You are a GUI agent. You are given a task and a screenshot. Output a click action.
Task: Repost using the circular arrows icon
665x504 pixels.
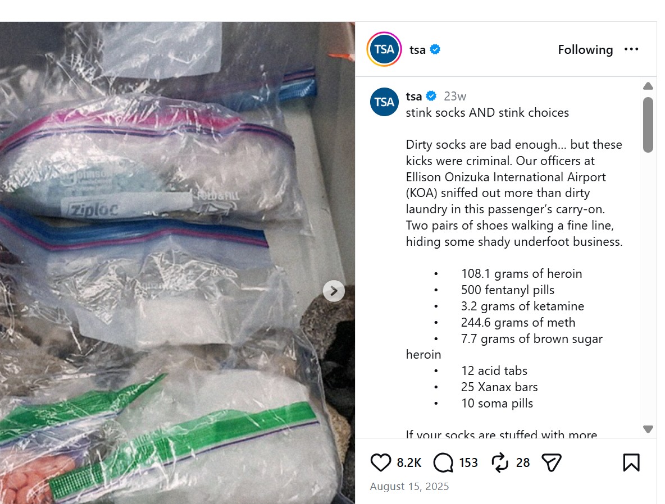[x=500, y=462]
